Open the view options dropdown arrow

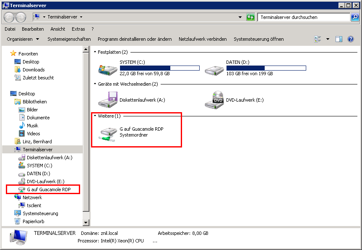pos(328,39)
